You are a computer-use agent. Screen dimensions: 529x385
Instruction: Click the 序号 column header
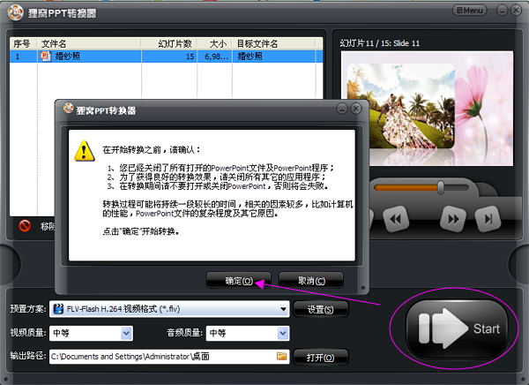pyautogui.click(x=23, y=43)
